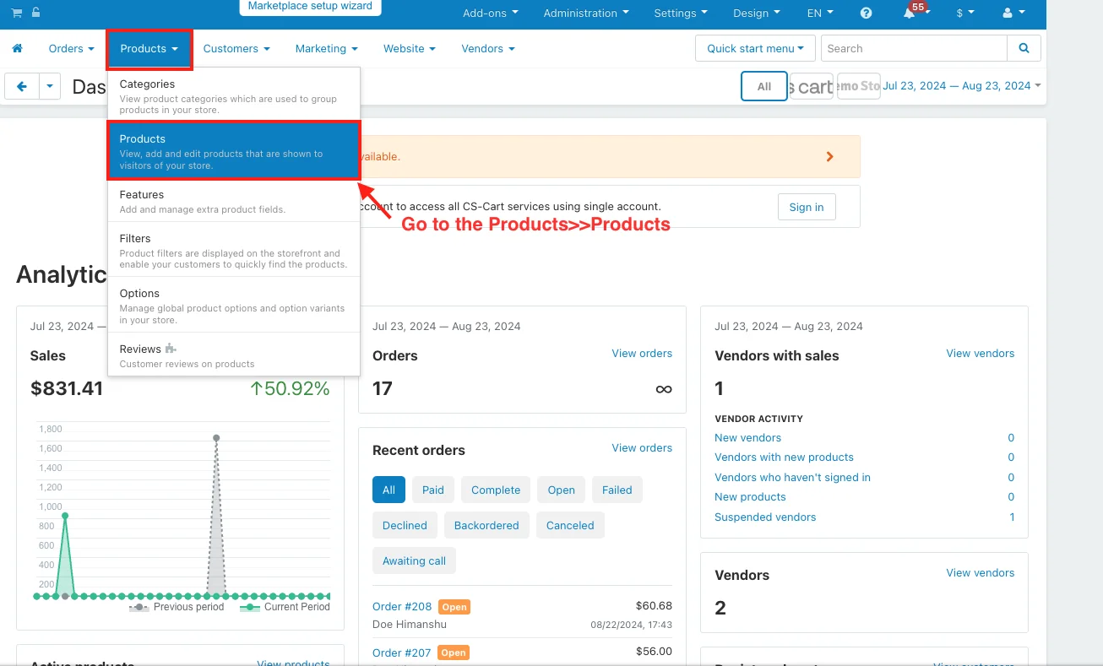
Task: Click the tall gray peak point on sales chart
Action: pyautogui.click(x=216, y=437)
